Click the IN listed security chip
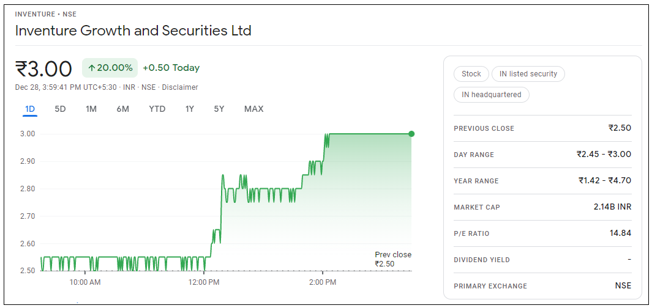The width and height of the screenshot is (652, 308). coord(528,74)
